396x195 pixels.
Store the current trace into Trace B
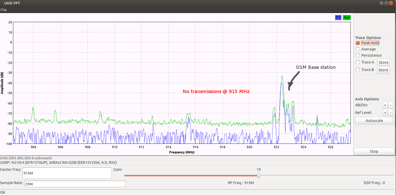(384, 70)
